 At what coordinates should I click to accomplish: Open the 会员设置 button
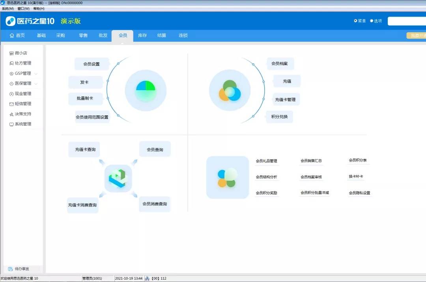pos(92,64)
